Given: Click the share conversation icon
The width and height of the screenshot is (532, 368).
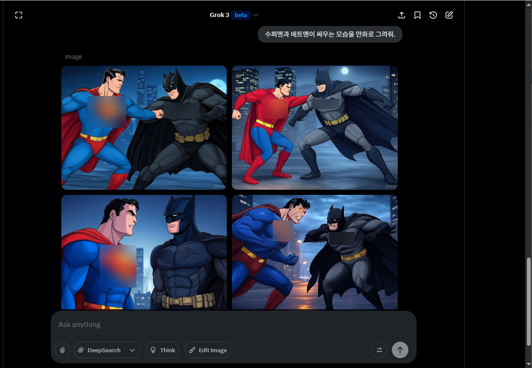Looking at the screenshot, I should [402, 15].
